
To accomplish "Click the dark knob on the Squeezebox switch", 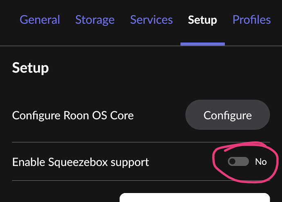I will 233,162.
